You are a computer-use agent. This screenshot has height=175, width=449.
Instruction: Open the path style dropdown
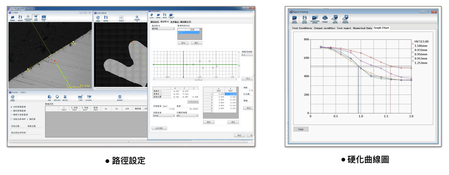[163, 29]
